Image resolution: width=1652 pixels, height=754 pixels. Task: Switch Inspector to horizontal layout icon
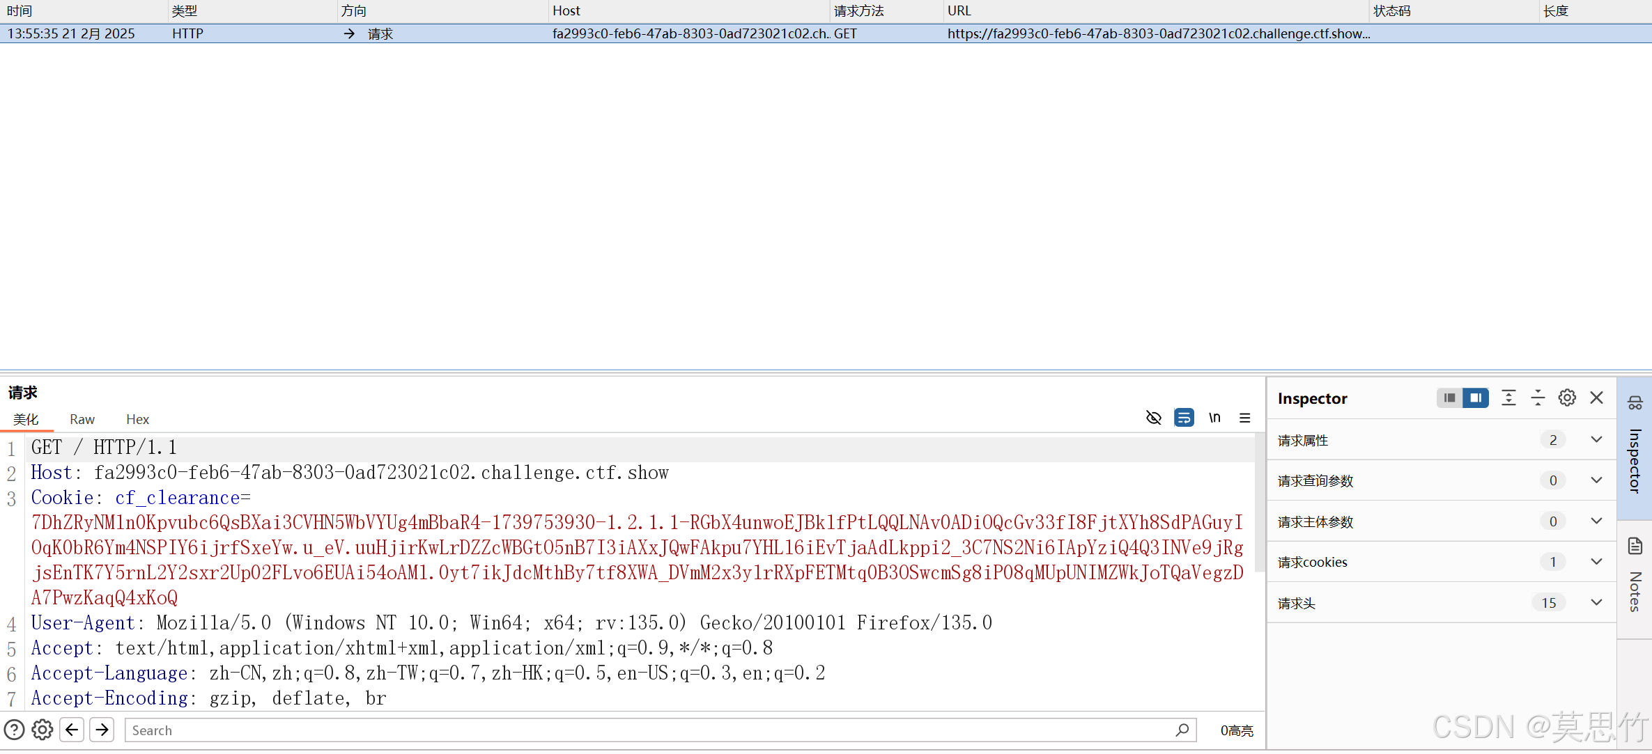[1449, 398]
